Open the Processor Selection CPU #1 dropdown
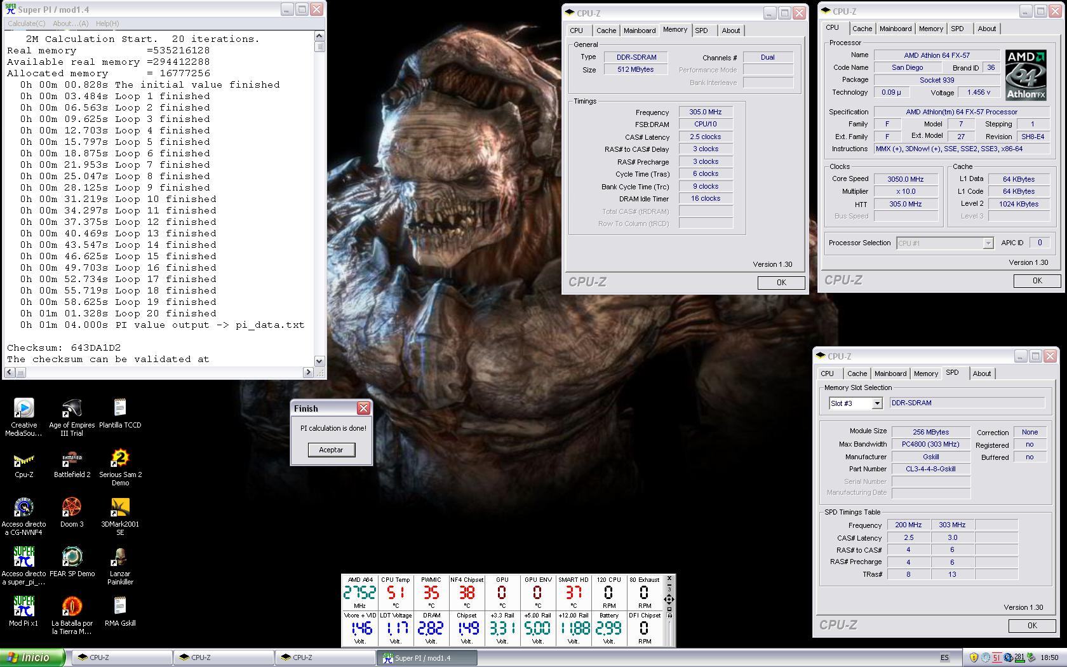Viewport: 1067px width, 667px height. click(x=987, y=243)
